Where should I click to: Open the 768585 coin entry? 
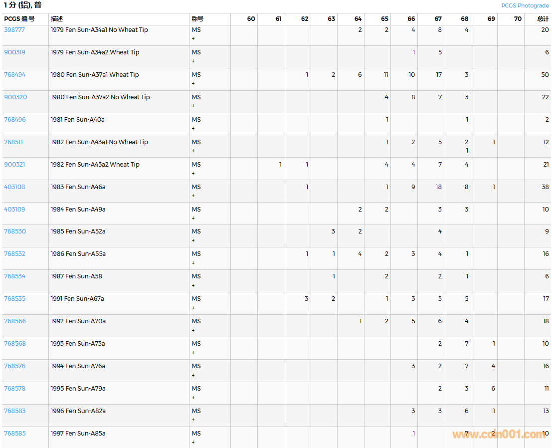click(14, 434)
